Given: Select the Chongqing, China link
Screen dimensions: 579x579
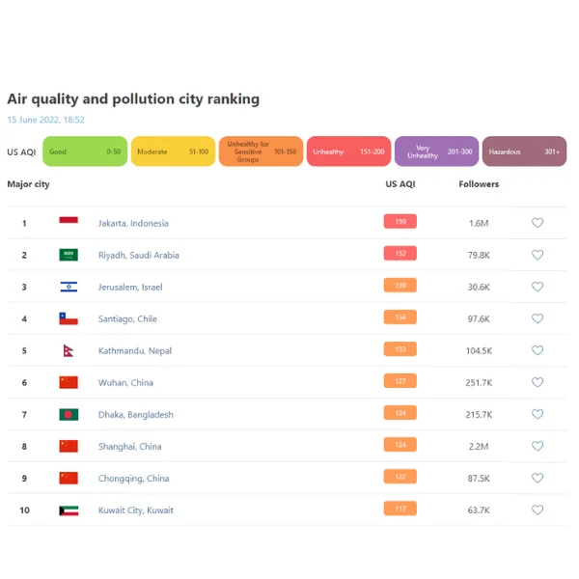Looking at the screenshot, I should [x=134, y=479].
